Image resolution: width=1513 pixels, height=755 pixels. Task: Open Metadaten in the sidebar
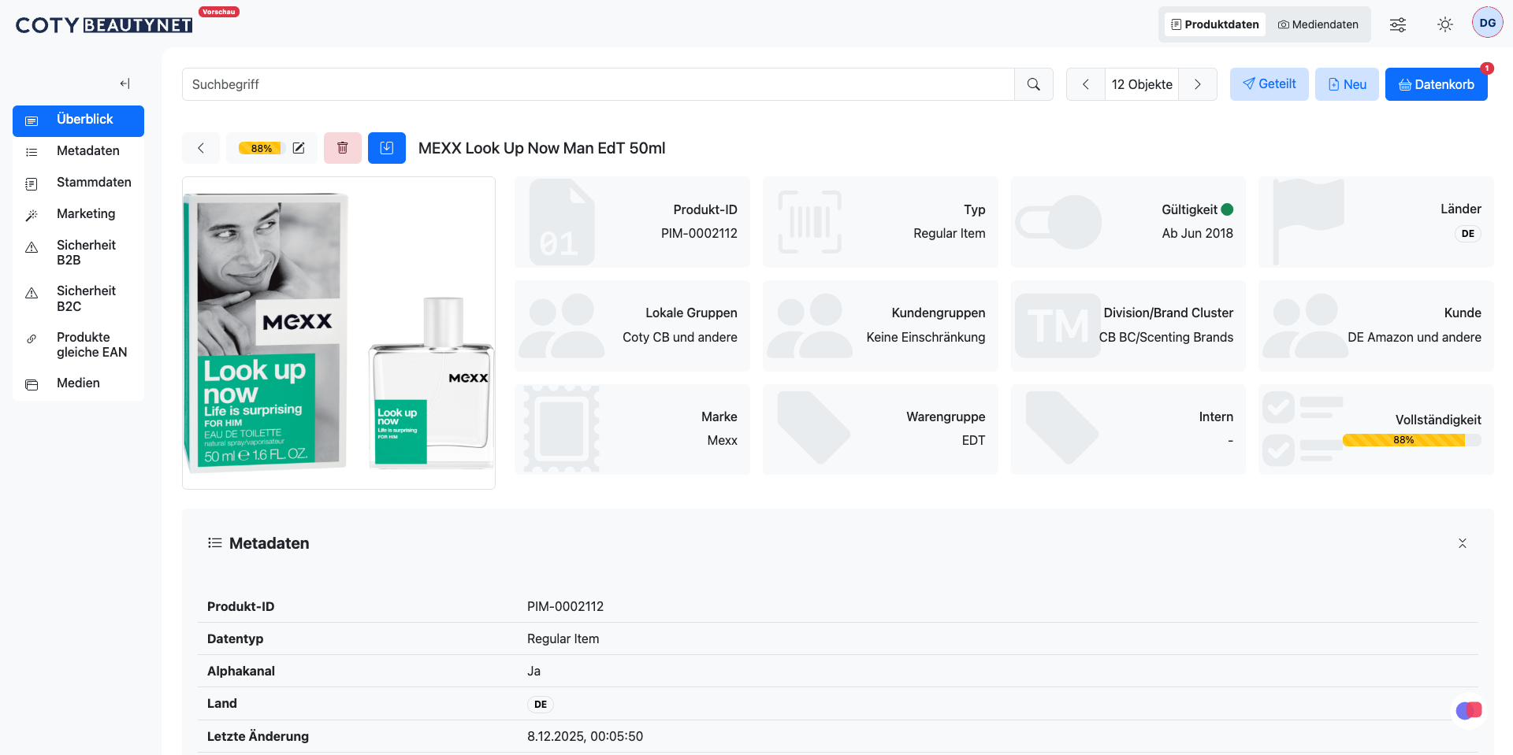(x=78, y=151)
